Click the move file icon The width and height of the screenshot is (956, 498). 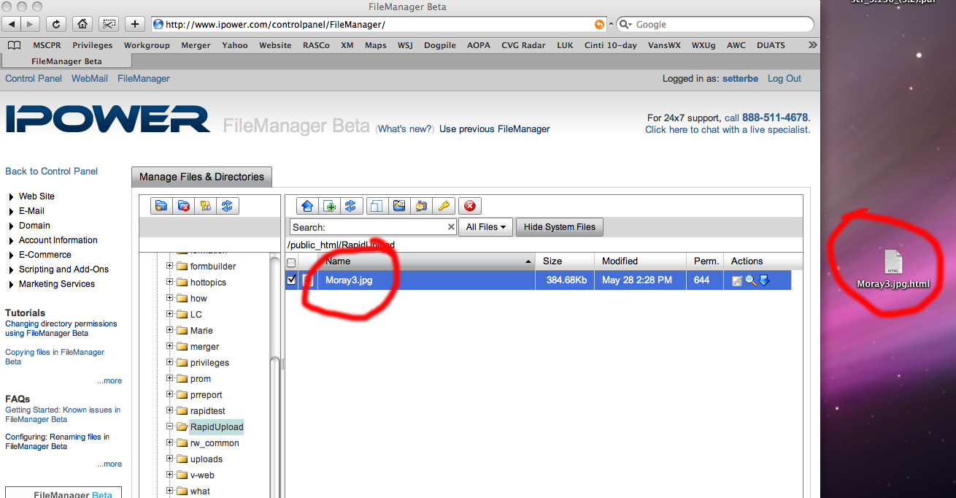tap(420, 206)
